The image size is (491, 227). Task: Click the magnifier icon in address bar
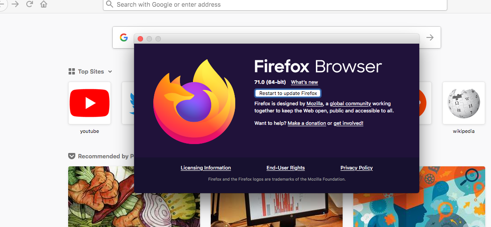[x=110, y=4]
